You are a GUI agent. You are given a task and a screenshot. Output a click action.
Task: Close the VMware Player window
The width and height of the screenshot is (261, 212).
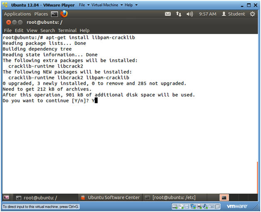coord(255,5)
